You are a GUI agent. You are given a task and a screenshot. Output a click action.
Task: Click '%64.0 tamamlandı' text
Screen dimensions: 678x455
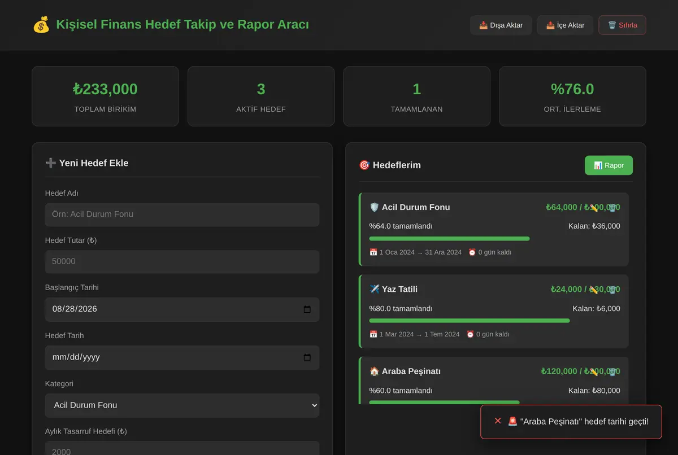pyautogui.click(x=401, y=226)
